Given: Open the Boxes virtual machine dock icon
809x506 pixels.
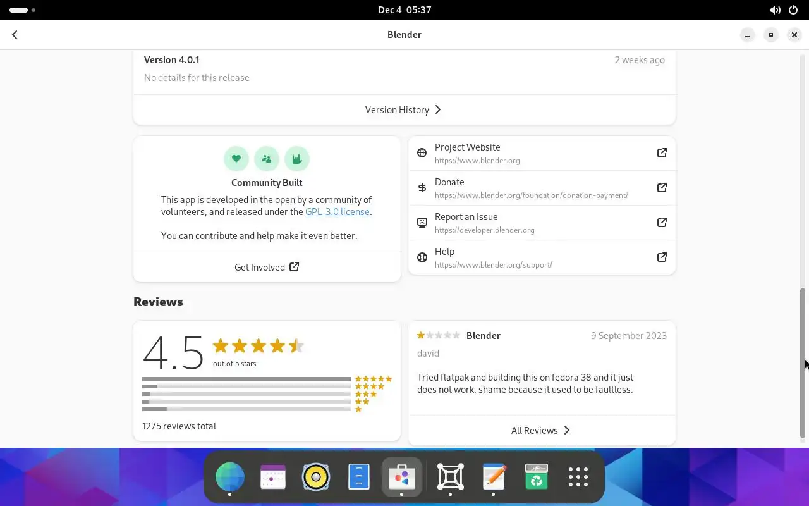Looking at the screenshot, I should point(451,477).
